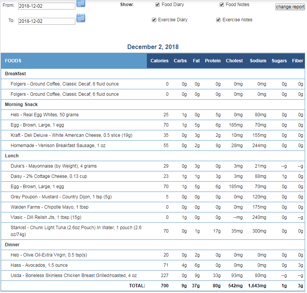307x293 pixels.
Task: Click the venison sausage sodium value 244mg
Action: 259,146
